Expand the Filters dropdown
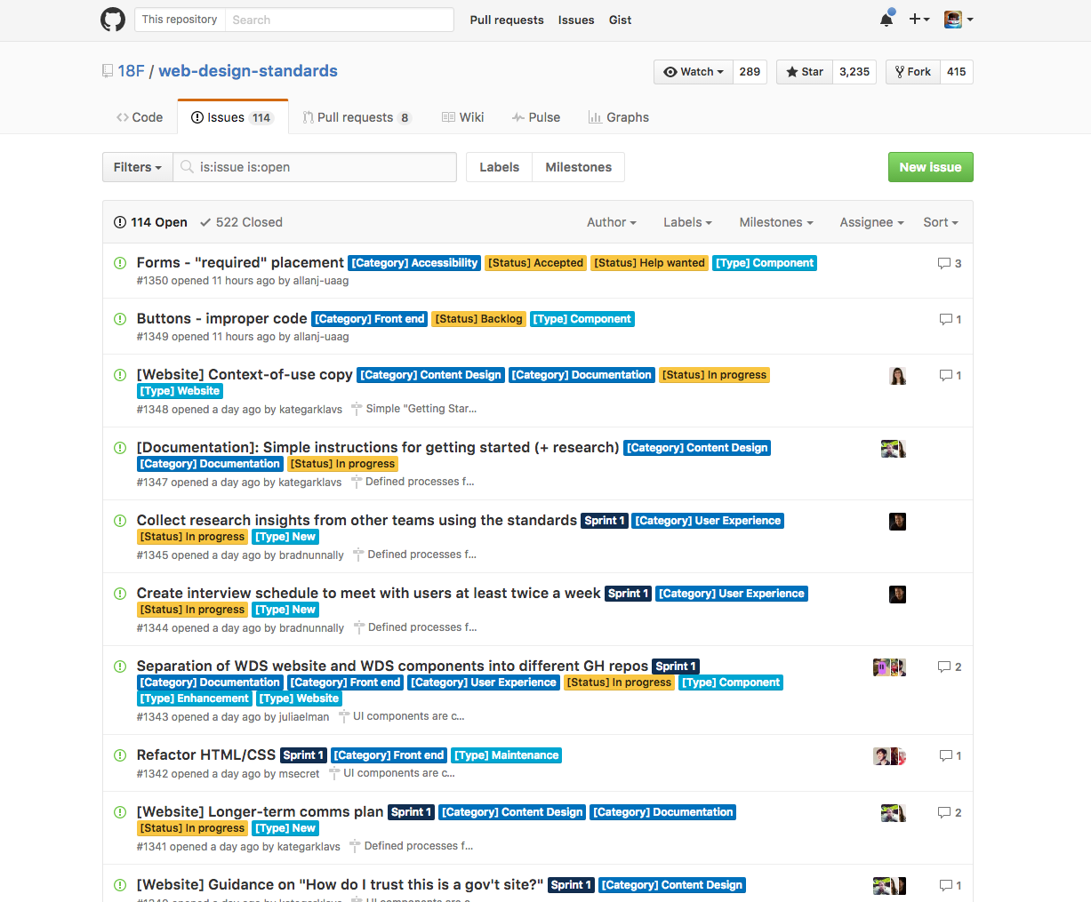1091x902 pixels. tap(138, 167)
